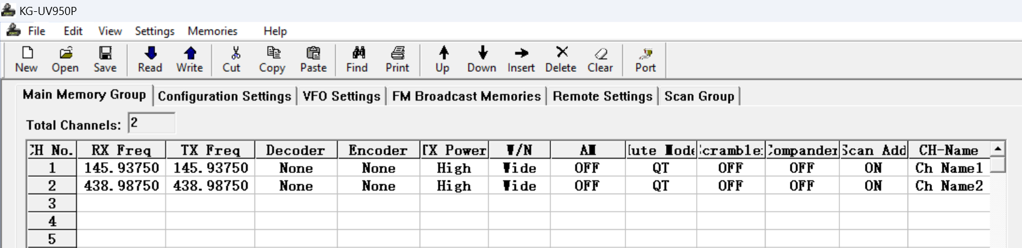Click Decoder None cell in channel 1
The width and height of the screenshot is (1022, 248).
coord(296,167)
